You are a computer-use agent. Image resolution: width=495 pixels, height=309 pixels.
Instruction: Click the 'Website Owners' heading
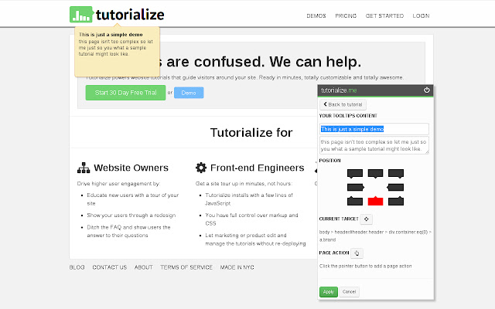(131, 168)
